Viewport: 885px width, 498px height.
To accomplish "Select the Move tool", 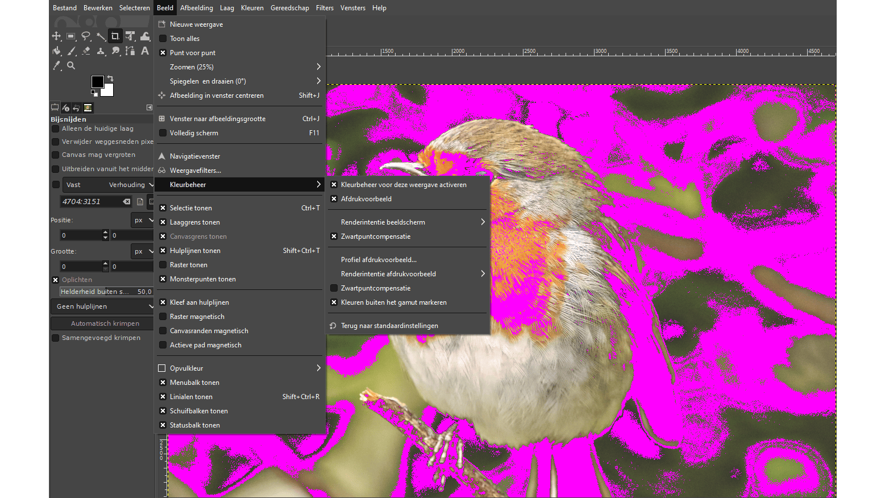I will [x=56, y=36].
